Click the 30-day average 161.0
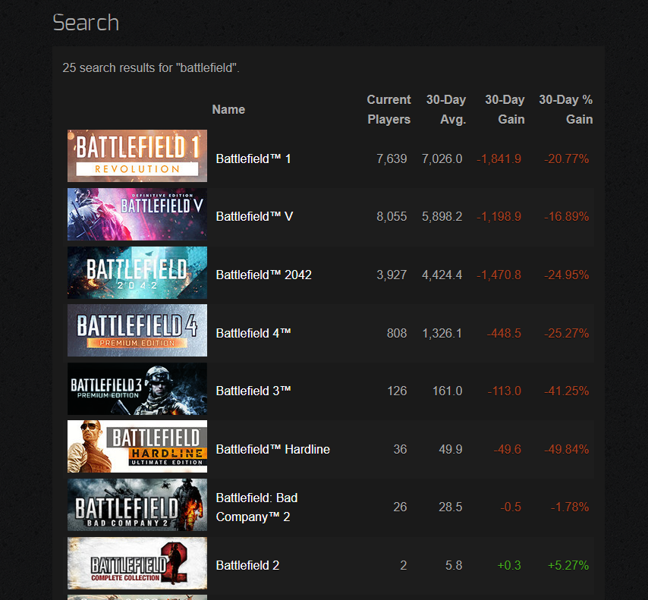 point(447,391)
